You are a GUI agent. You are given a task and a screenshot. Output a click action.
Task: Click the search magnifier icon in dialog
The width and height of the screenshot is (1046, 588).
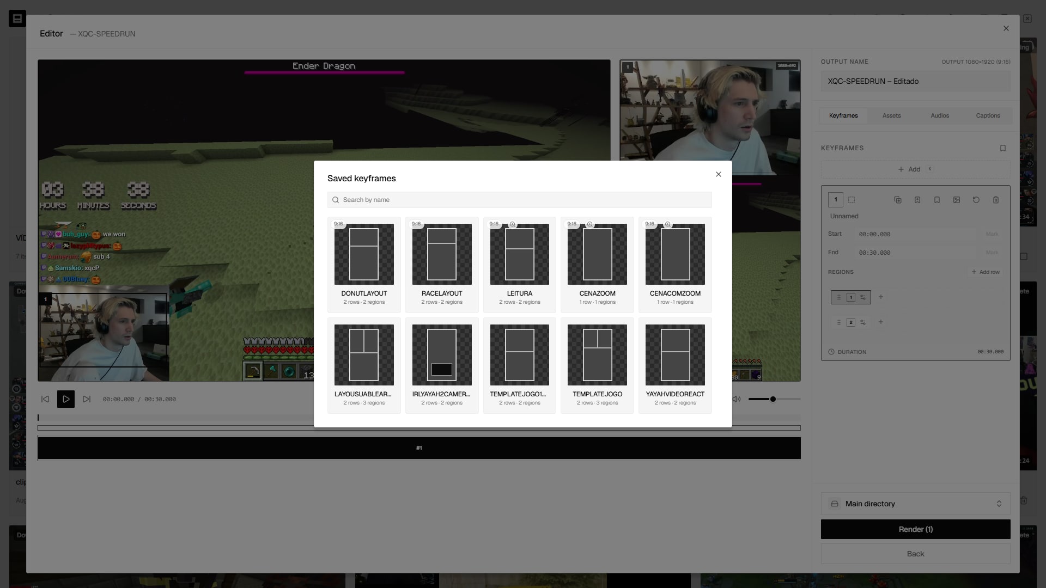(336, 200)
